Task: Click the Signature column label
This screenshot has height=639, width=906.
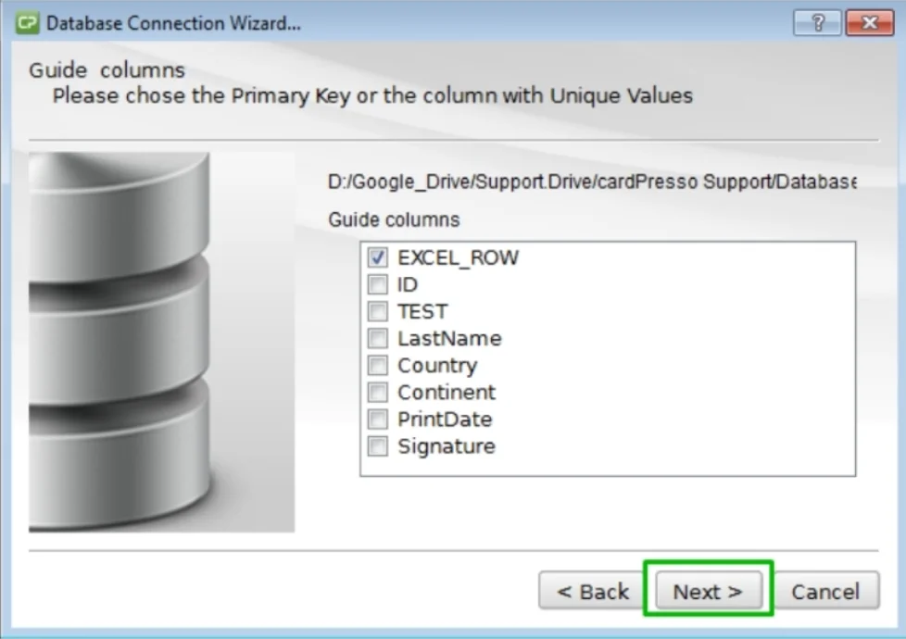Action: click(447, 446)
